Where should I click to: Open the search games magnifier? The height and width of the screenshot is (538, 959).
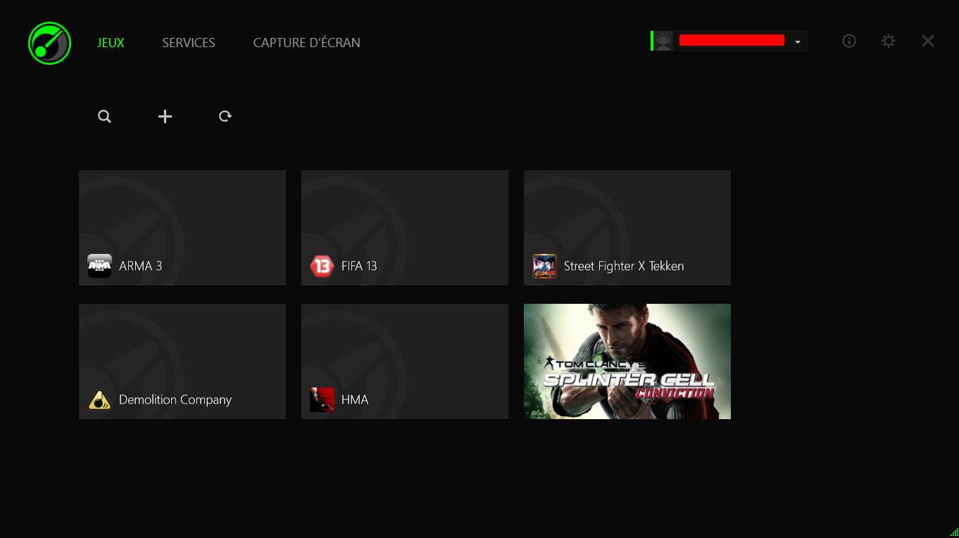pos(104,117)
